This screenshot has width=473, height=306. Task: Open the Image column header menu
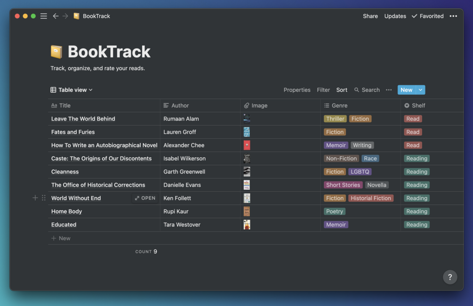tap(280, 105)
